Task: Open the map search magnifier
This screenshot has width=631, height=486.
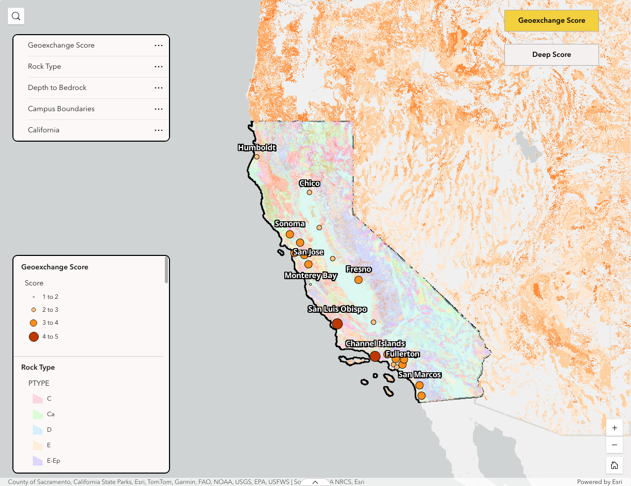Action: point(16,16)
